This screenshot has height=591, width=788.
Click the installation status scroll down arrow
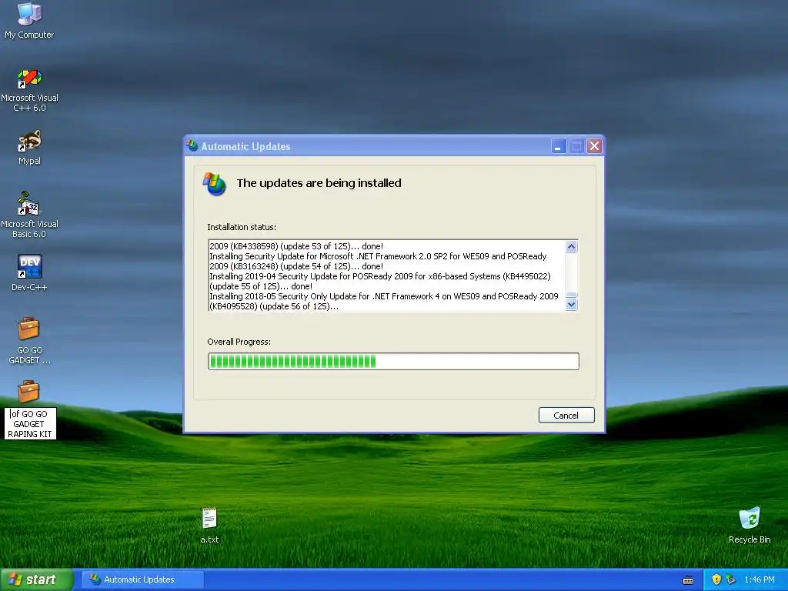click(x=572, y=304)
